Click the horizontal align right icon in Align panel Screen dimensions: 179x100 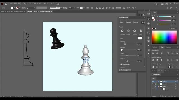[x=161, y=53]
